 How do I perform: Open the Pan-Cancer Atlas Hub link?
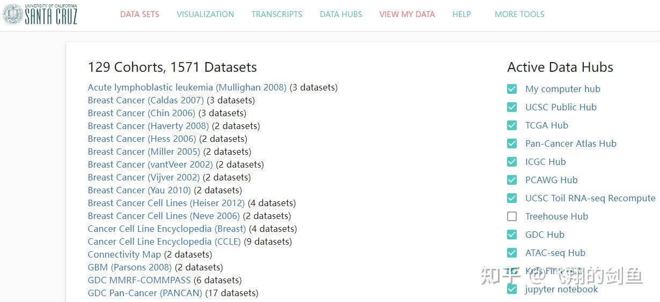point(570,144)
